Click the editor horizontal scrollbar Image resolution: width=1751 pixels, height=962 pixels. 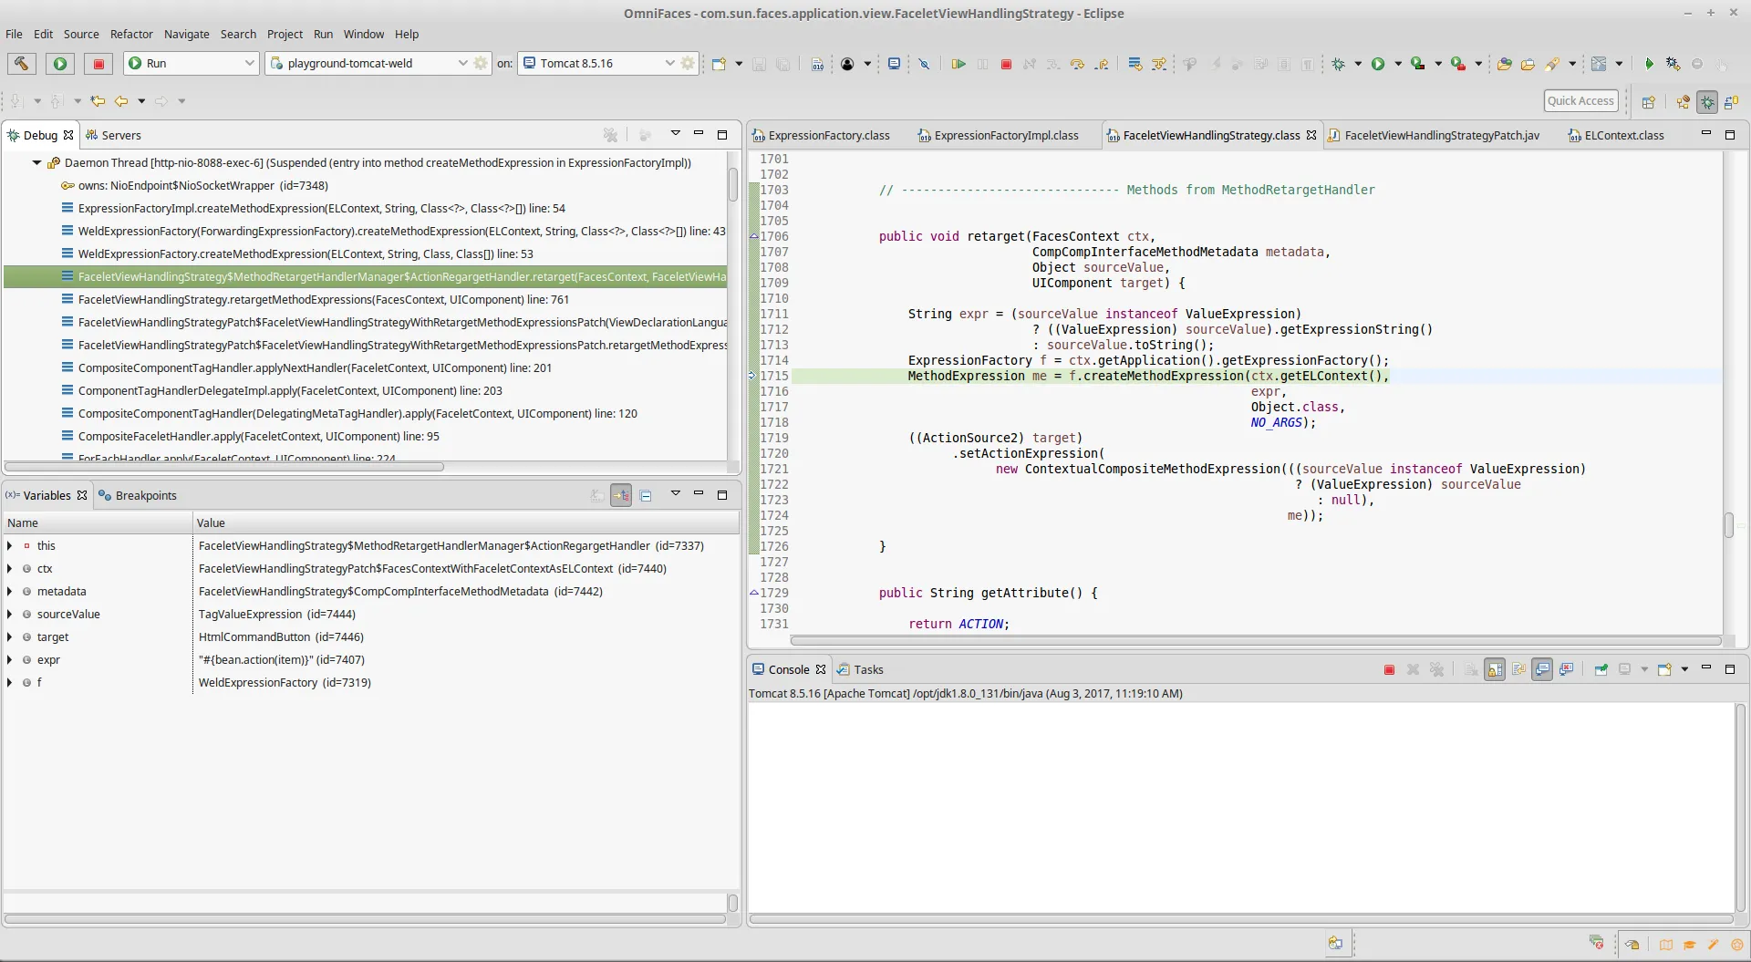coord(1255,641)
